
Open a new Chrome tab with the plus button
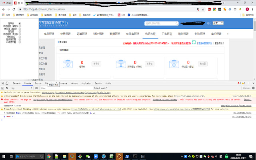224,3
